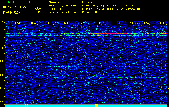This screenshot has width=169, height=107.
Task: Click the Receiving antenna field label
Action: [62, 12]
